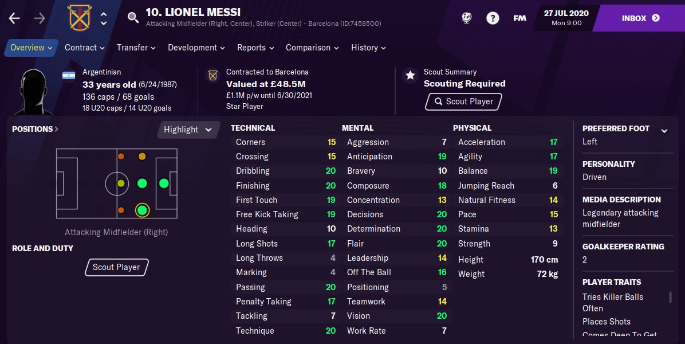Open the Highlight dropdown
685x344 pixels.
point(188,130)
